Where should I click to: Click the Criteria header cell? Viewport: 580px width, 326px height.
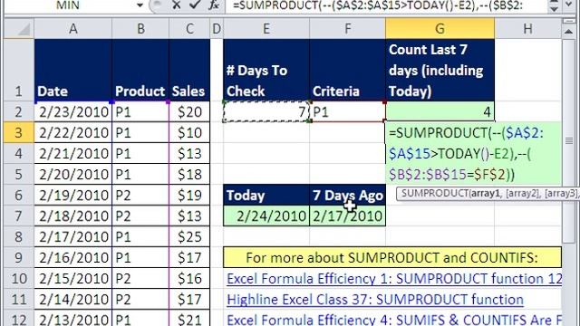347,70
